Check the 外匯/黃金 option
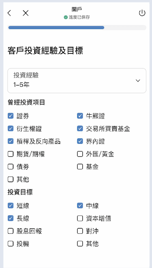Image resolution: width=152 pixels, height=268 pixels. tap(80, 154)
